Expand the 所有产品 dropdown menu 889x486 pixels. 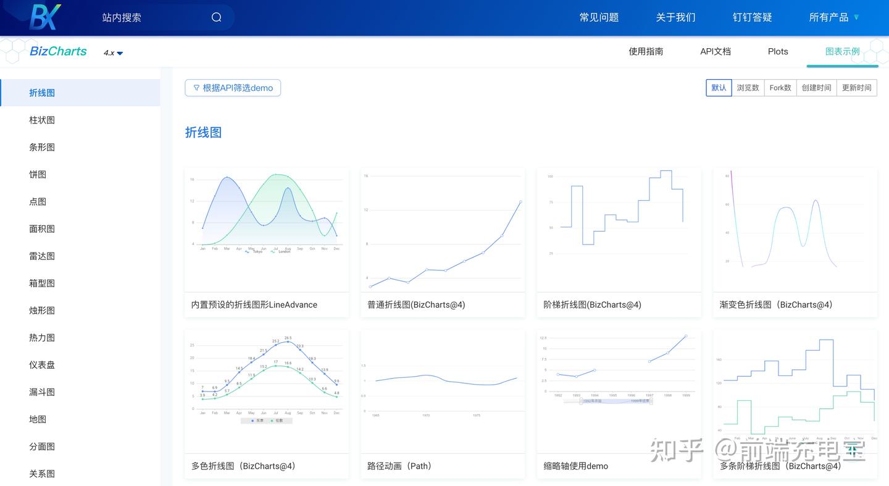pos(833,17)
